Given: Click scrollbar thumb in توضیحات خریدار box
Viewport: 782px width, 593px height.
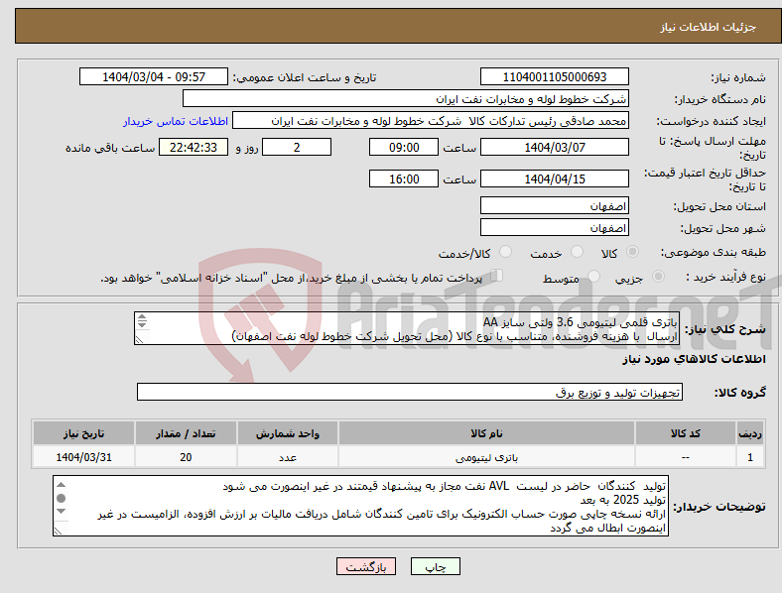Looking at the screenshot, I should pos(61,499).
